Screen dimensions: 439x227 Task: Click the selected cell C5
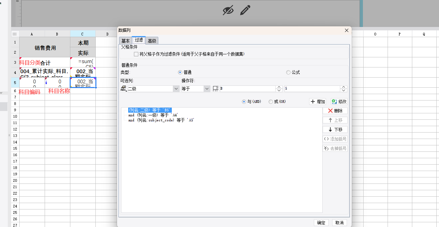coord(83,83)
